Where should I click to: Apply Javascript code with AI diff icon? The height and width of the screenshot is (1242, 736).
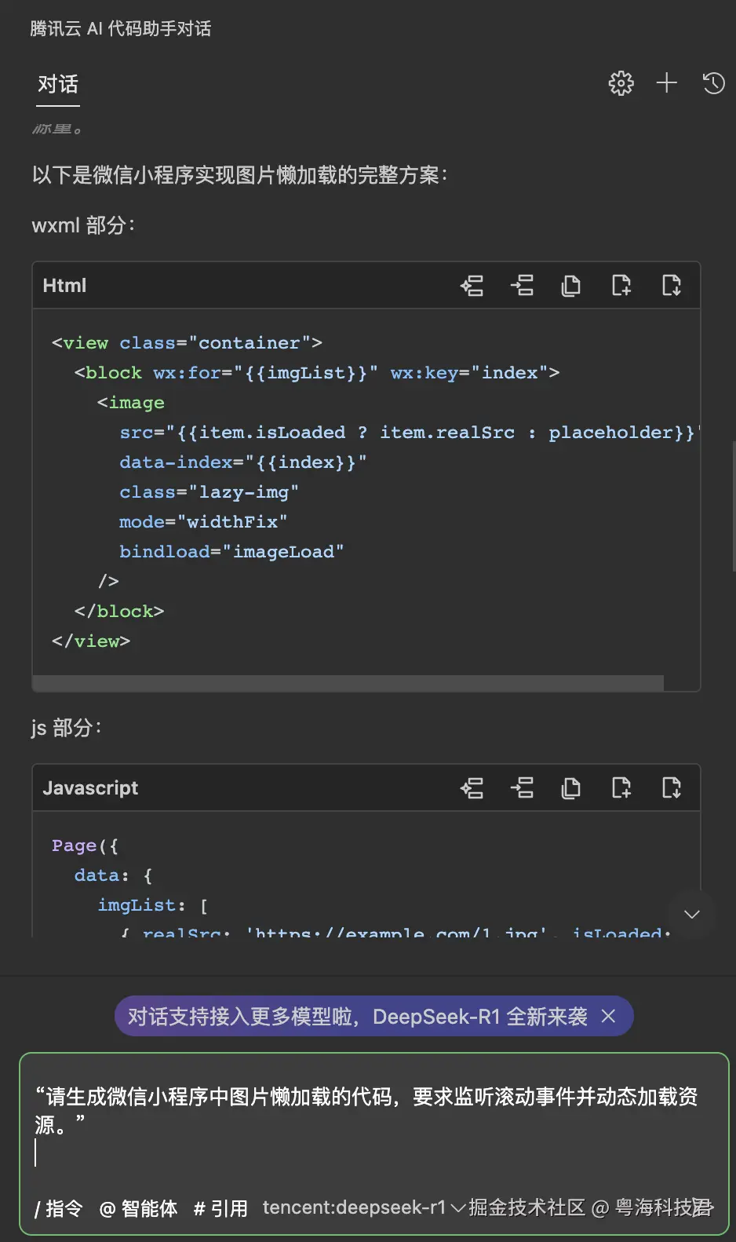(x=472, y=787)
